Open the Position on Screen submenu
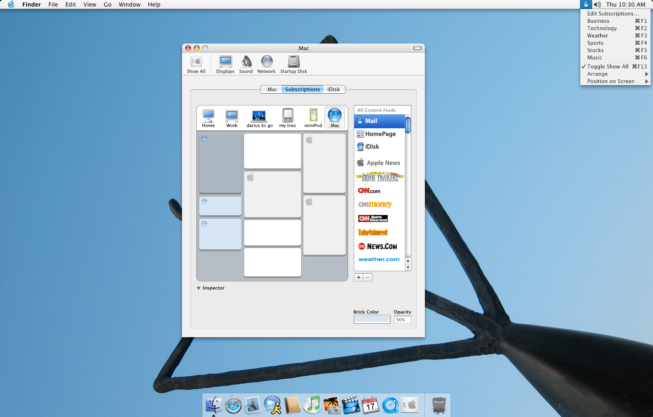The height and width of the screenshot is (417, 653). (611, 81)
